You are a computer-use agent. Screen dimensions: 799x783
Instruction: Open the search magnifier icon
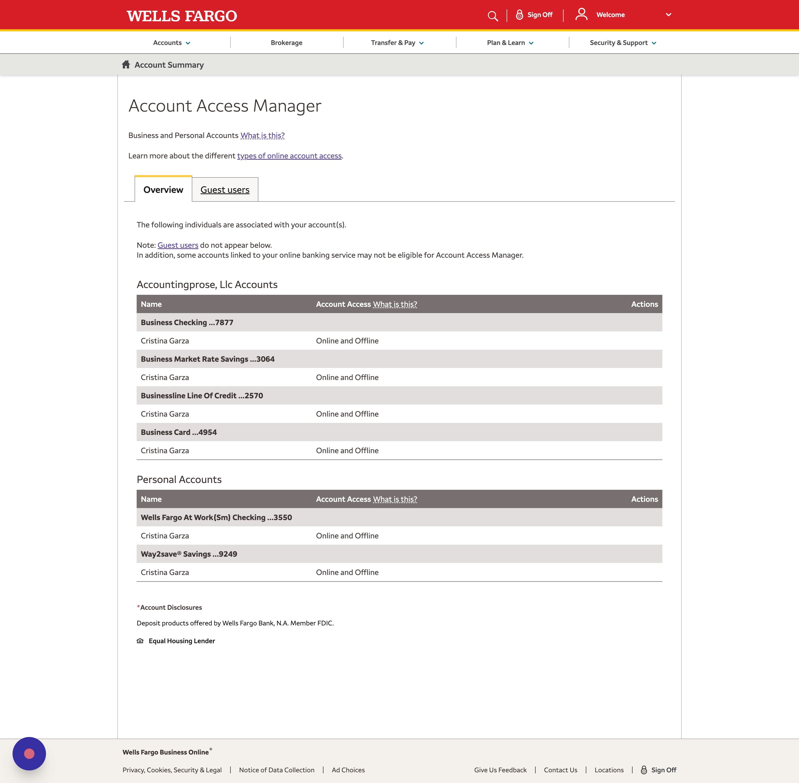click(492, 15)
